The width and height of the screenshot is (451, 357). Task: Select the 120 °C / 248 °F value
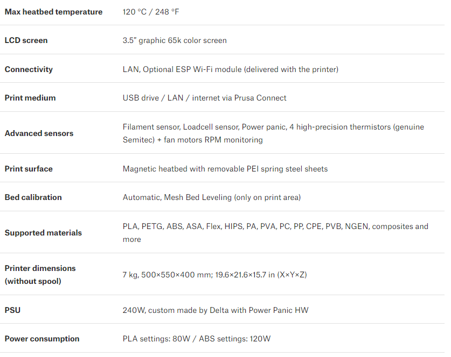pyautogui.click(x=151, y=12)
